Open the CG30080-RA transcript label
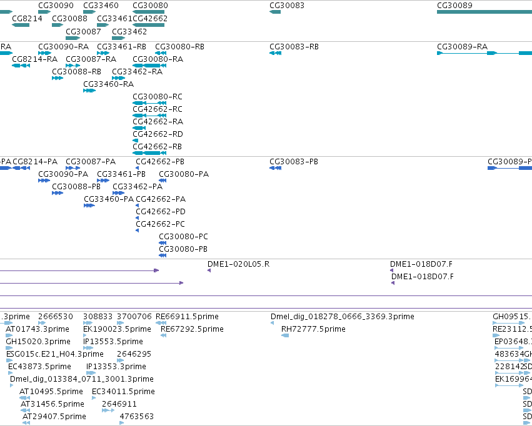 (158, 59)
